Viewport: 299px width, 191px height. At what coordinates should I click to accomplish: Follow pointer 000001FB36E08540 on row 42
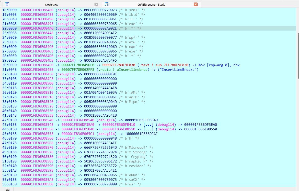coord(78,120)
